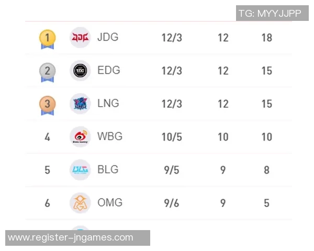
Task: Click the EDG team logo
Action: pyautogui.click(x=80, y=71)
